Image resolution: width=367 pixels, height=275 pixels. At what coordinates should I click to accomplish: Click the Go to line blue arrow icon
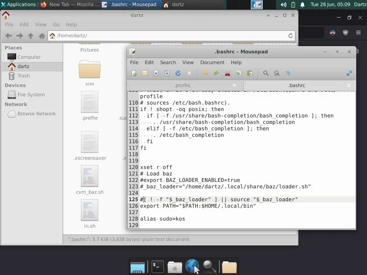click(x=288, y=73)
